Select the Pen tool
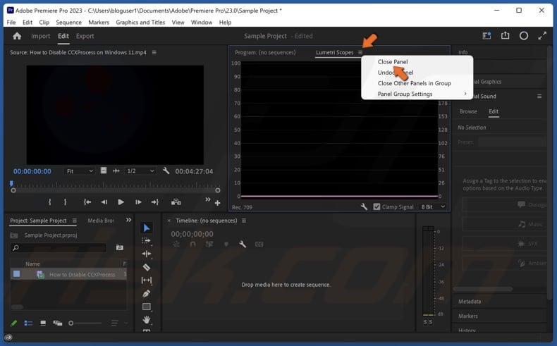The height and width of the screenshot is (346, 557). (147, 293)
